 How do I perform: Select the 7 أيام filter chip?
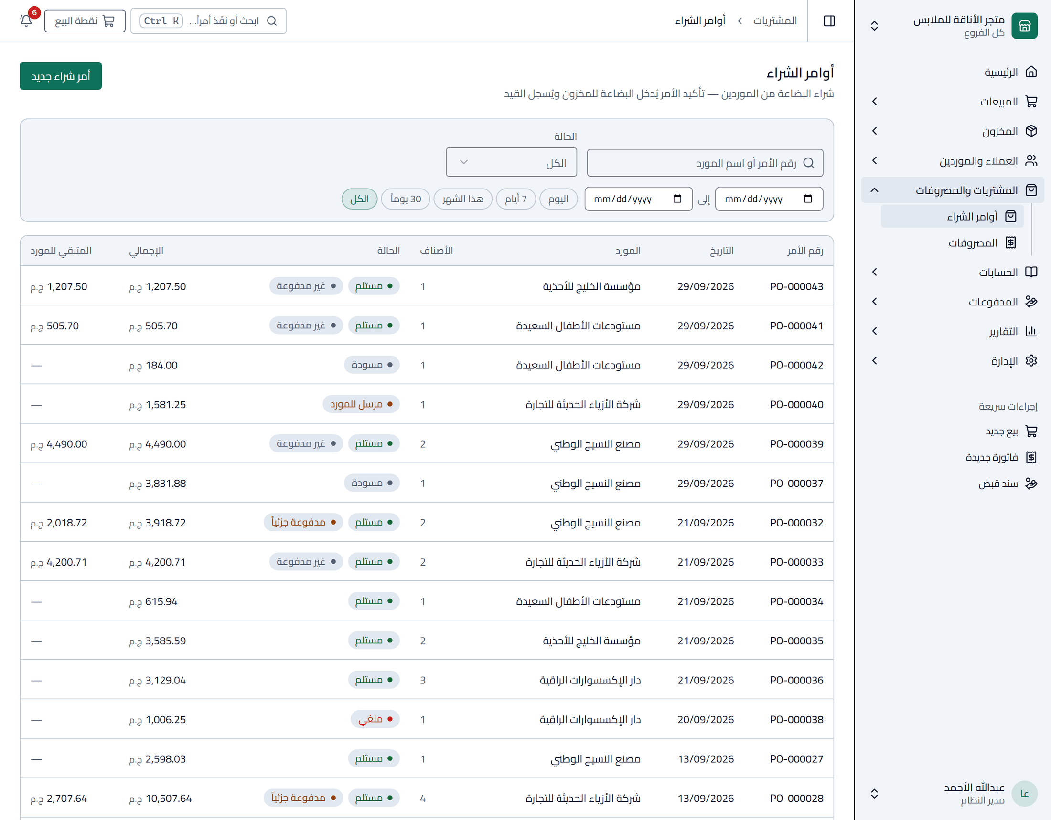tap(515, 199)
